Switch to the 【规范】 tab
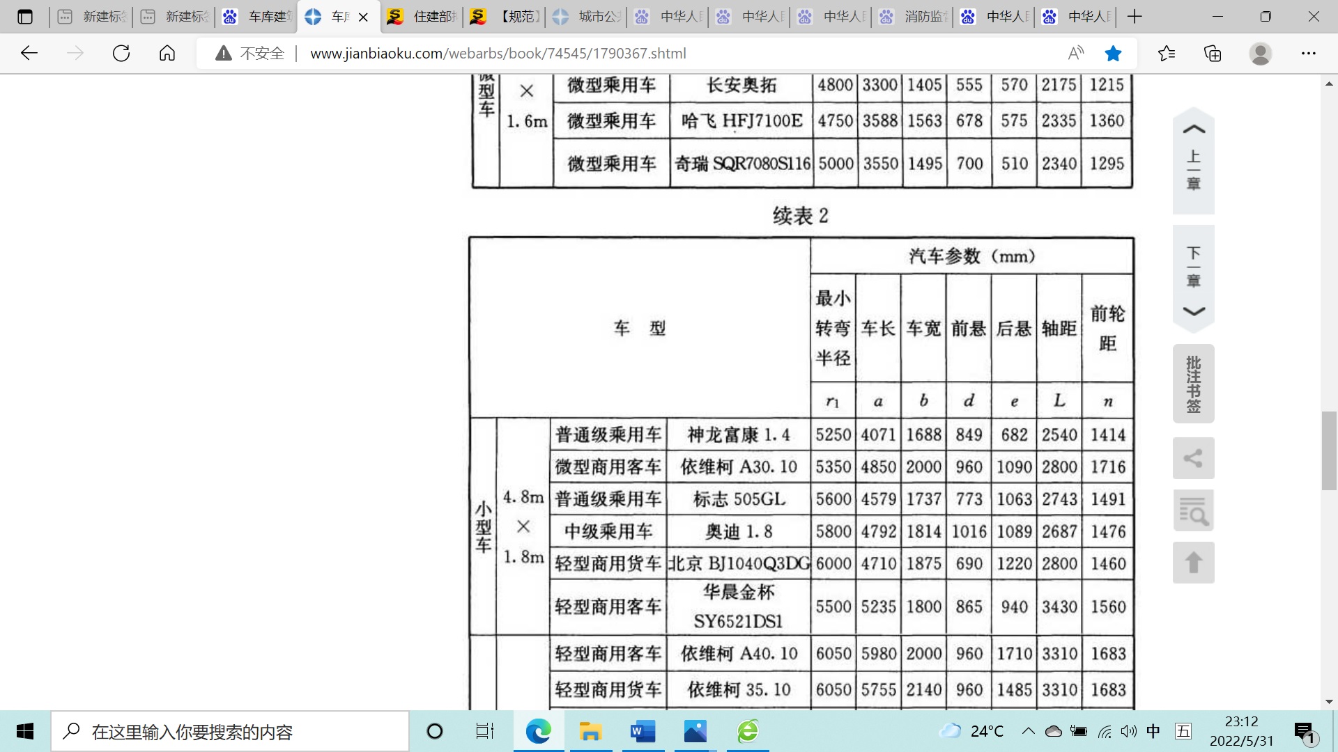The image size is (1338, 752). point(504,17)
